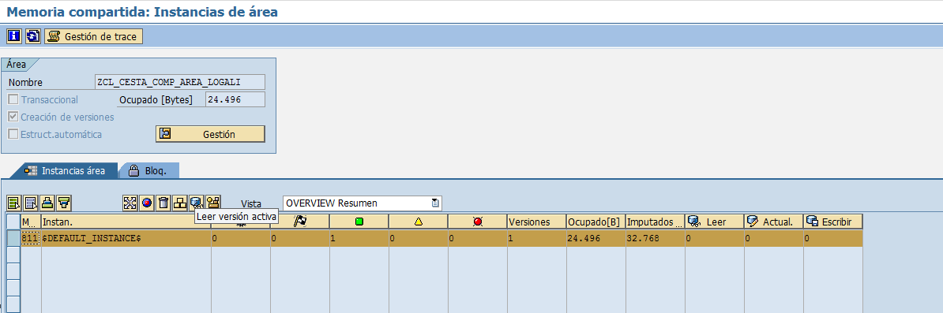Viewport: 943px width, 313px height.
Task: Click the green square status column header
Action: click(x=359, y=222)
